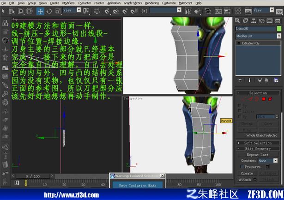Click Use Pivot Point Center tool
Screen dimensions: 284x200
pyautogui.click(x=86, y=11)
